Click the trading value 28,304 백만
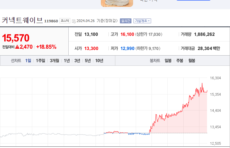 [x=209, y=48]
